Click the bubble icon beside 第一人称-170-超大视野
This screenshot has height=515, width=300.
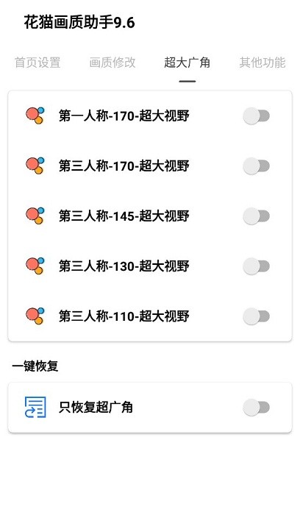tap(35, 116)
